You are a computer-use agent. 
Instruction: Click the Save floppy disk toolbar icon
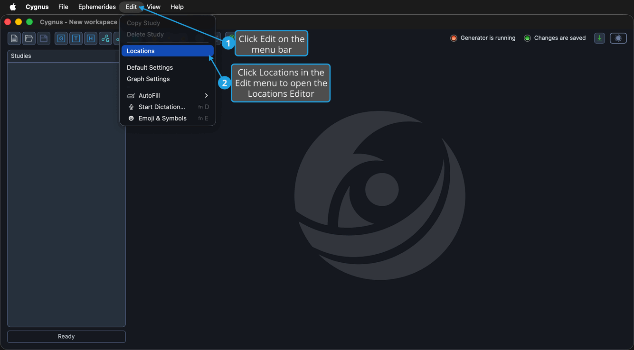[x=44, y=38]
